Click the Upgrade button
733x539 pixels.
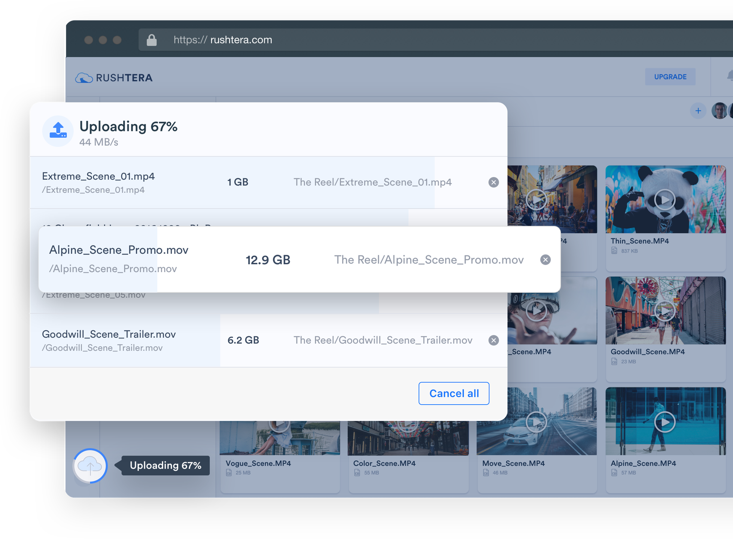coord(670,77)
